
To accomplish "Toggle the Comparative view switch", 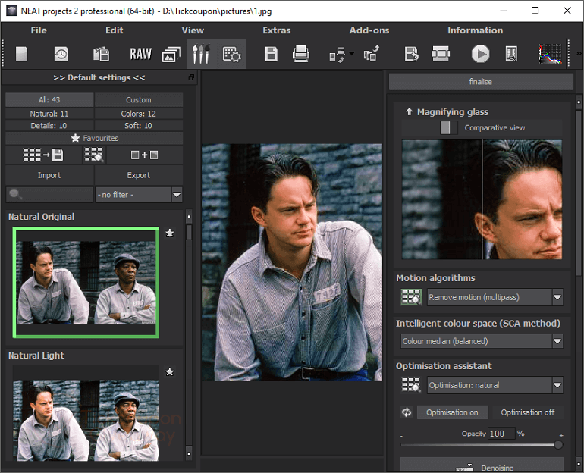I will 448,127.
